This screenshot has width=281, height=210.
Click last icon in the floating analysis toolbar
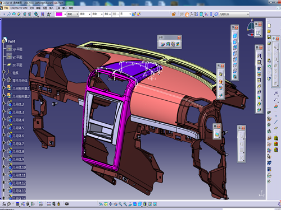(x=178, y=44)
